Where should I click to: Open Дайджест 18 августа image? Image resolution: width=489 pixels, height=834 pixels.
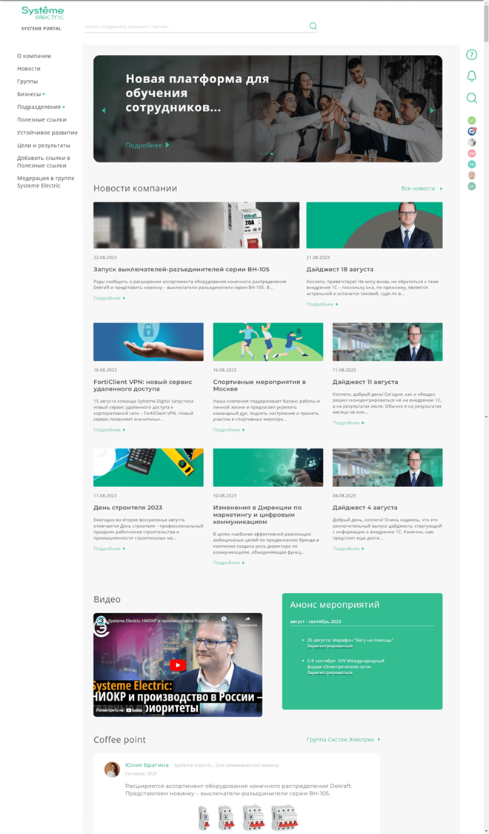coord(374,225)
